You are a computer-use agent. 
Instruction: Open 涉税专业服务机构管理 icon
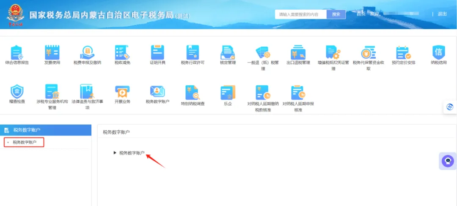tap(52, 92)
